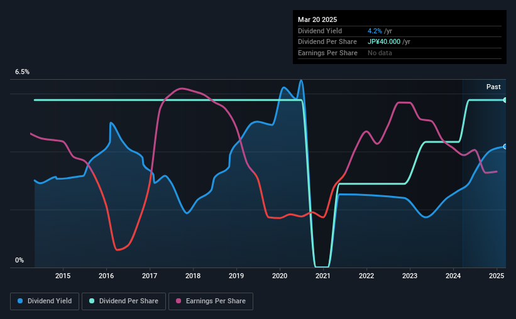
Task: Click the Mar 20 2025 tooltip date
Action: (317, 19)
